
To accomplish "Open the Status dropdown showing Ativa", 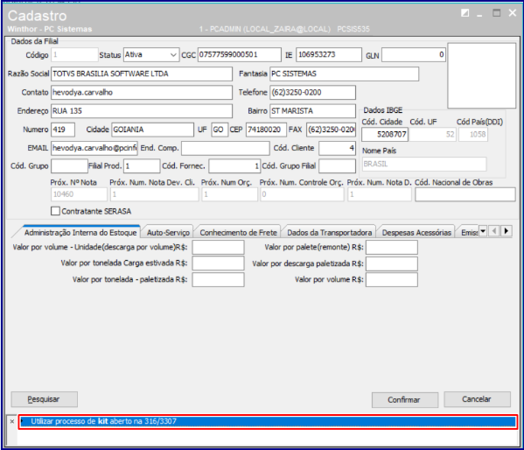I will (x=151, y=55).
